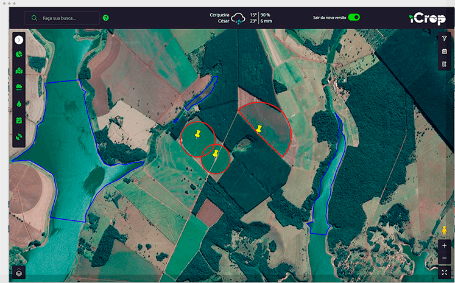This screenshot has width=455, height=283.
Task: Open the rain cloud weather sidebar icon
Action: click(x=19, y=87)
